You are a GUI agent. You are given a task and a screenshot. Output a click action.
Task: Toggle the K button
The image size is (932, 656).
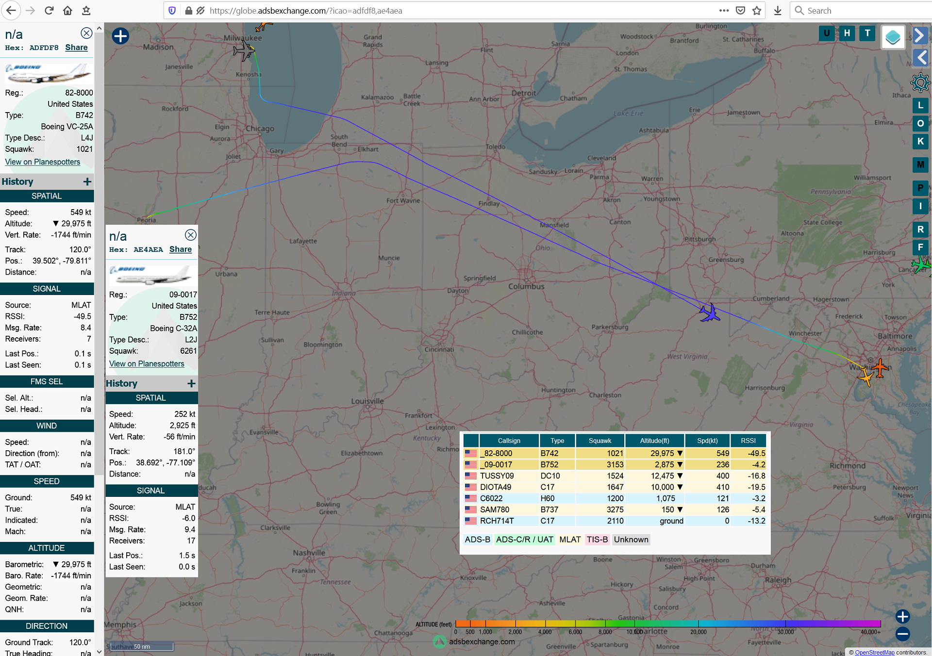point(920,141)
